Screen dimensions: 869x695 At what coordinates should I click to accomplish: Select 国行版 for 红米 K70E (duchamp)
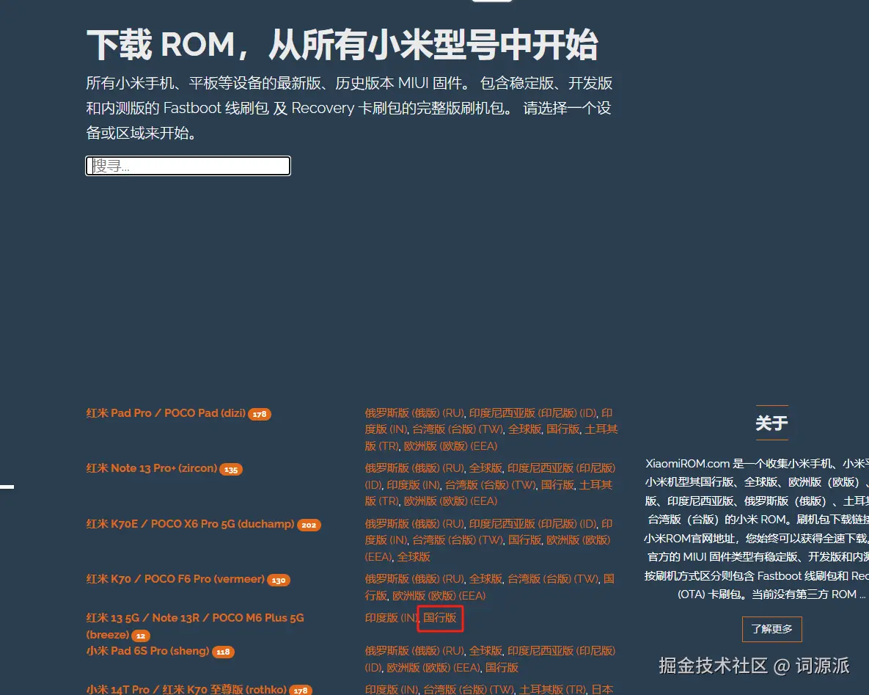(524, 540)
